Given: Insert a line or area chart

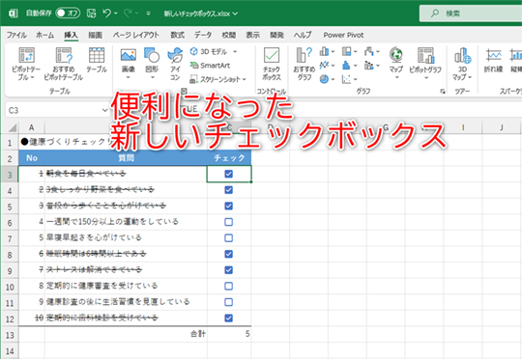Looking at the screenshot, I should pyautogui.click(x=324, y=66).
